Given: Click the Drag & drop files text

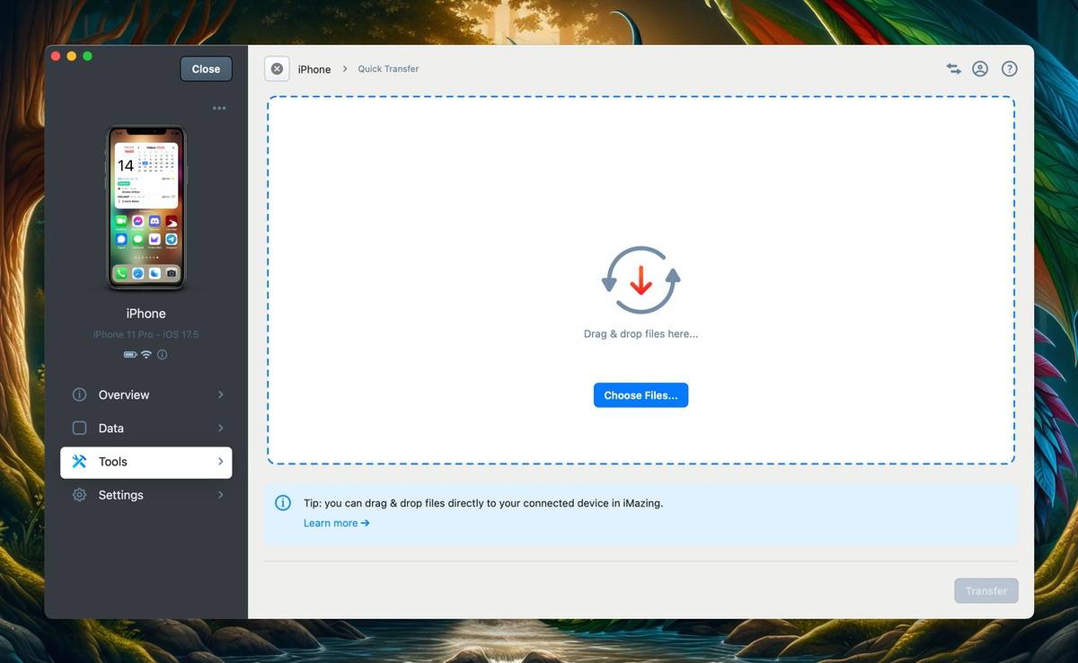Looking at the screenshot, I should (641, 334).
